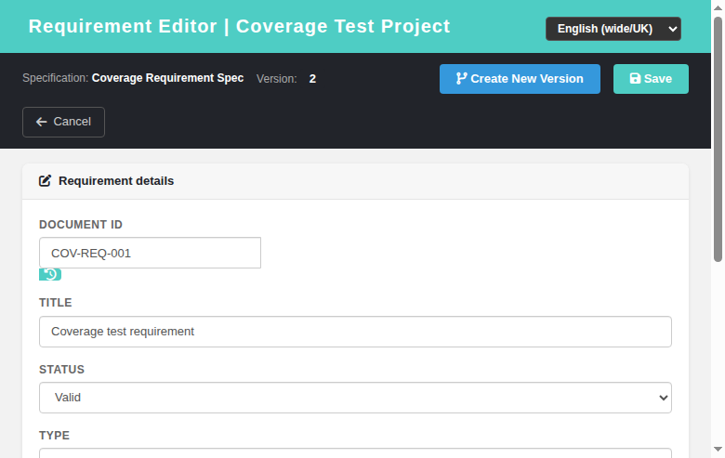Cancel editing and go back
Viewport: 725px width, 458px height.
click(63, 122)
